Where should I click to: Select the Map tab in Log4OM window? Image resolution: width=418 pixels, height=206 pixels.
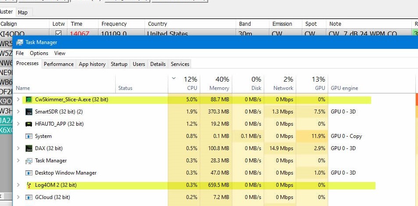(x=23, y=13)
